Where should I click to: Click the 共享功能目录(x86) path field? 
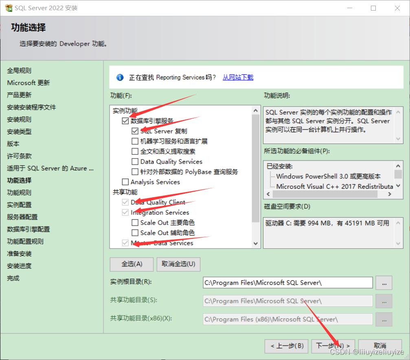coord(288,319)
